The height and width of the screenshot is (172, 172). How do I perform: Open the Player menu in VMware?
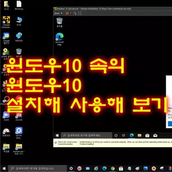pos(58,14)
